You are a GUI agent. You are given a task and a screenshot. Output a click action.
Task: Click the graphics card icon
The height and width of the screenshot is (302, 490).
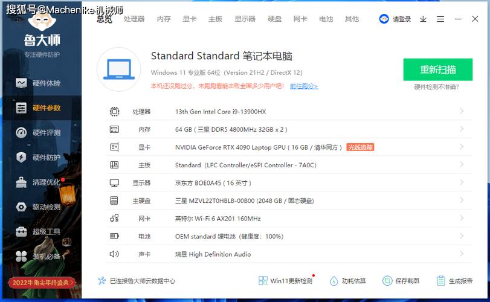[x=114, y=147]
